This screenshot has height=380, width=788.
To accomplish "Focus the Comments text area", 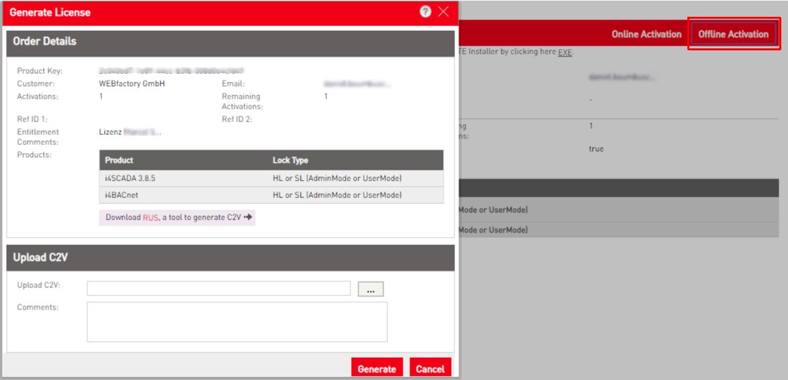I will [237, 322].
